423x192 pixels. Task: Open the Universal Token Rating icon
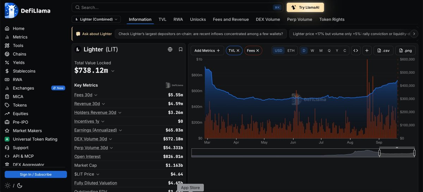click(x=7, y=139)
